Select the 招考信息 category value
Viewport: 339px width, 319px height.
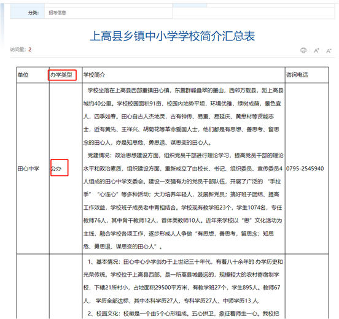(57, 13)
